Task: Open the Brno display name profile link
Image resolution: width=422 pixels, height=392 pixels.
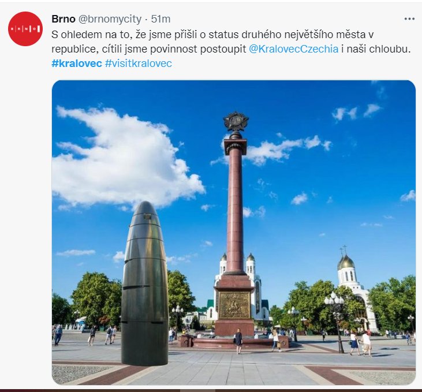Action: coord(64,19)
